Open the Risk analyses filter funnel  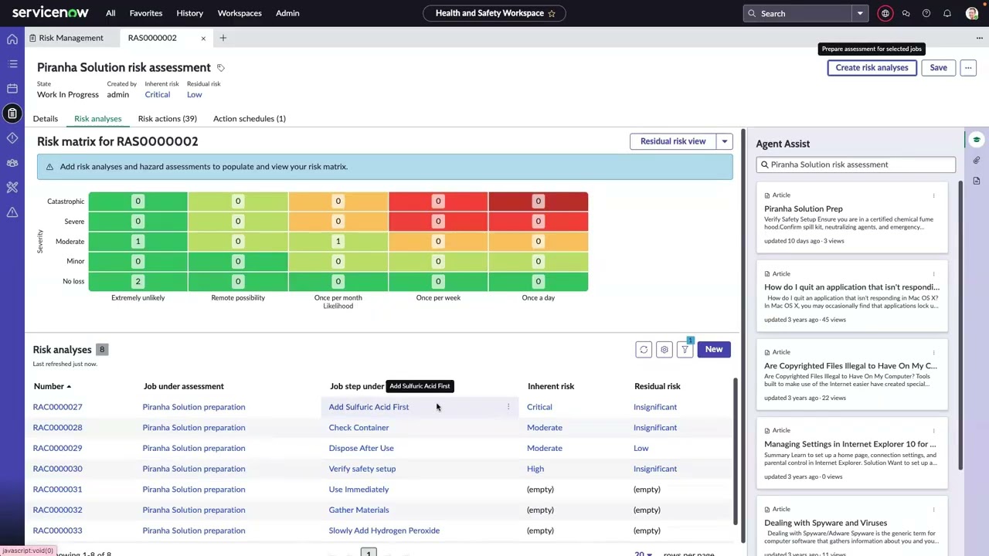tap(685, 350)
